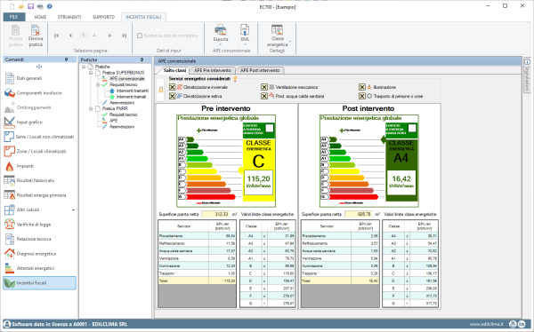The image size is (534, 332).
Task: Collapse the Pratica PNRR tree node
Action: [x=91, y=108]
